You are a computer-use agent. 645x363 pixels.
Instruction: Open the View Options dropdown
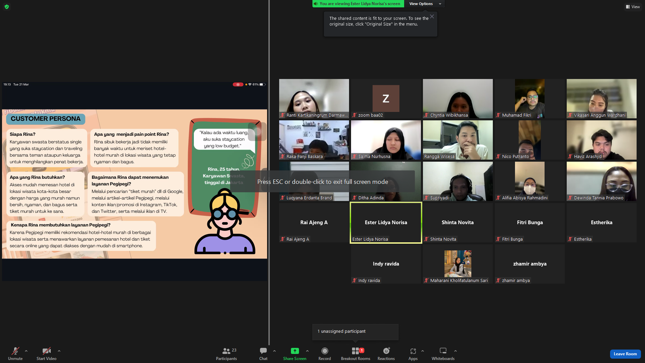click(x=425, y=4)
